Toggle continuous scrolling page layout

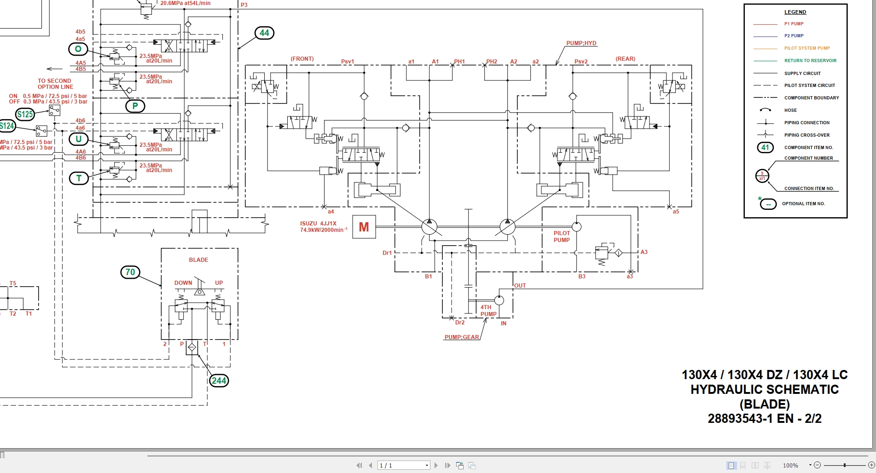point(743,466)
